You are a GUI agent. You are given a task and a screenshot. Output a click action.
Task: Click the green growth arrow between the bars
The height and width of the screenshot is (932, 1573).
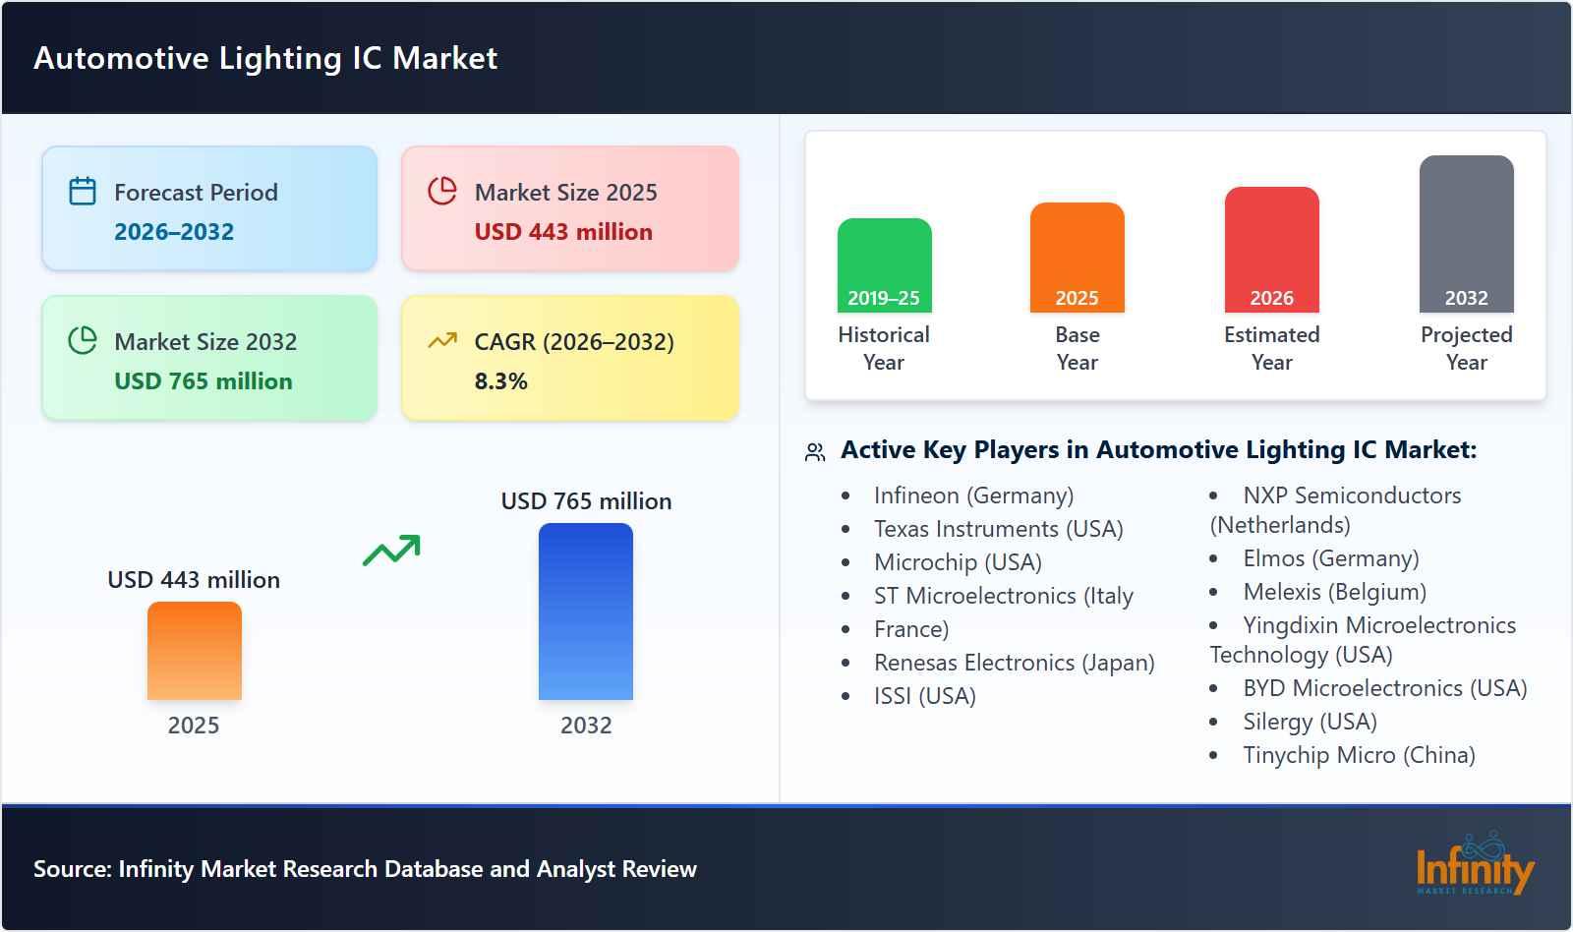pyautogui.click(x=391, y=550)
